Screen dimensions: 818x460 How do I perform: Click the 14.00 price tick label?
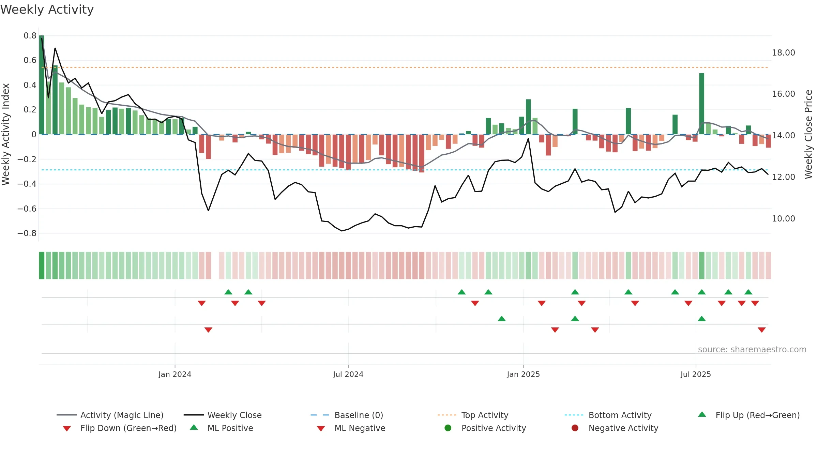tap(783, 136)
